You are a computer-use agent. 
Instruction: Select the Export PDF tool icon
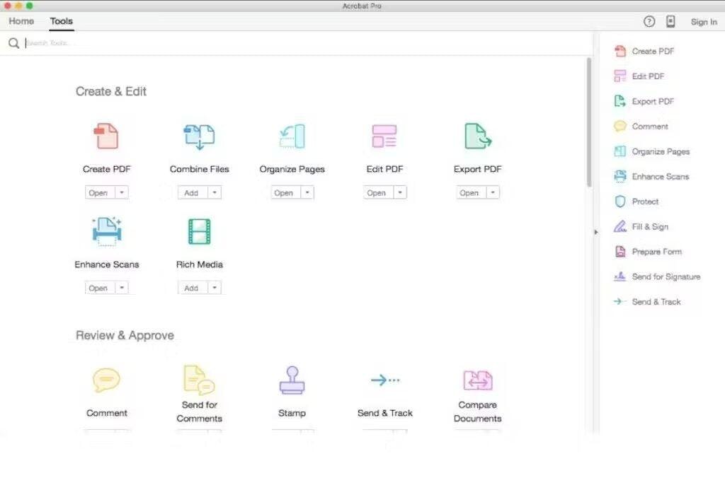[x=477, y=136]
